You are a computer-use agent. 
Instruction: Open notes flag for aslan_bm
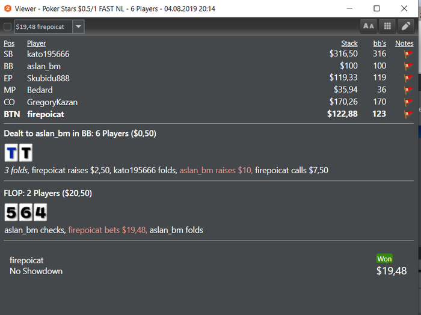pyautogui.click(x=408, y=66)
